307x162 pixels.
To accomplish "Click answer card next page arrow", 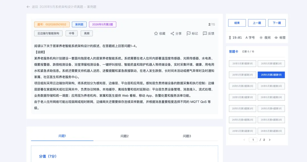I will (x=269, y=140).
